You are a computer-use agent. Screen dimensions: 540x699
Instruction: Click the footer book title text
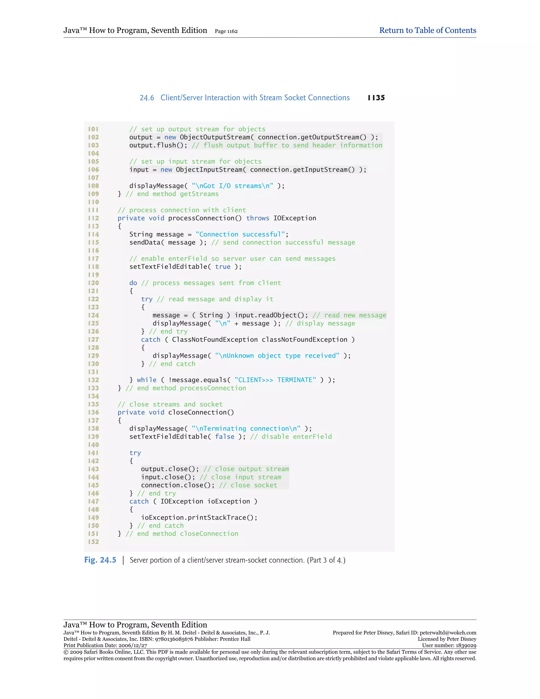(135, 625)
